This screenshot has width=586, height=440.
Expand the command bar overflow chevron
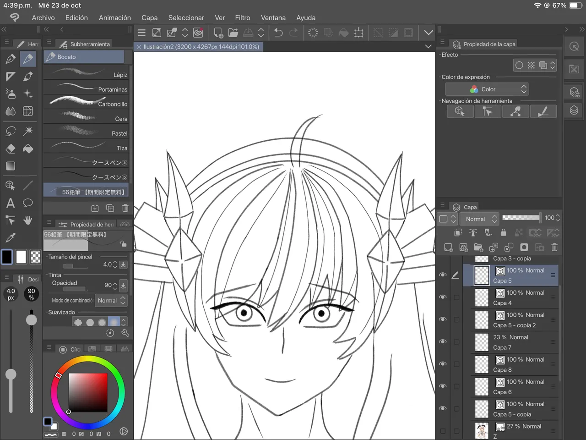pyautogui.click(x=428, y=33)
